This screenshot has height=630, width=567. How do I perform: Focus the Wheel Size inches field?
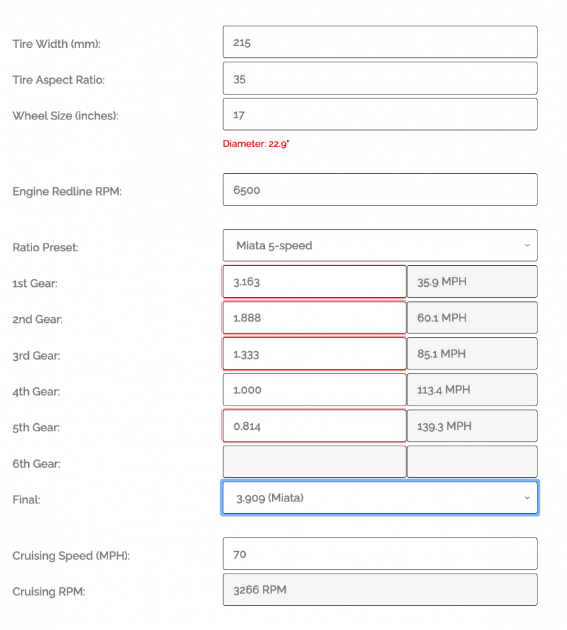coord(380,114)
